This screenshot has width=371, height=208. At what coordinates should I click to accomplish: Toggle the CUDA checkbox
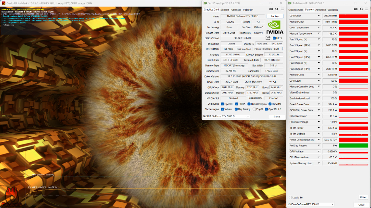236,104
